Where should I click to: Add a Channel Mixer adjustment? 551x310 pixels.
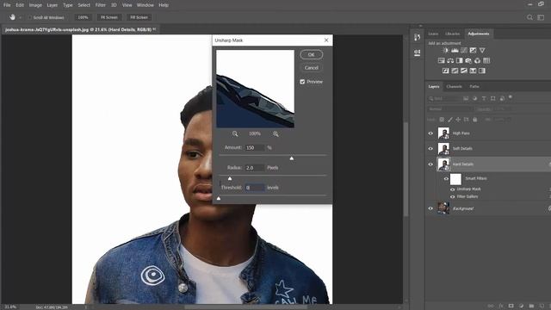pos(477,60)
